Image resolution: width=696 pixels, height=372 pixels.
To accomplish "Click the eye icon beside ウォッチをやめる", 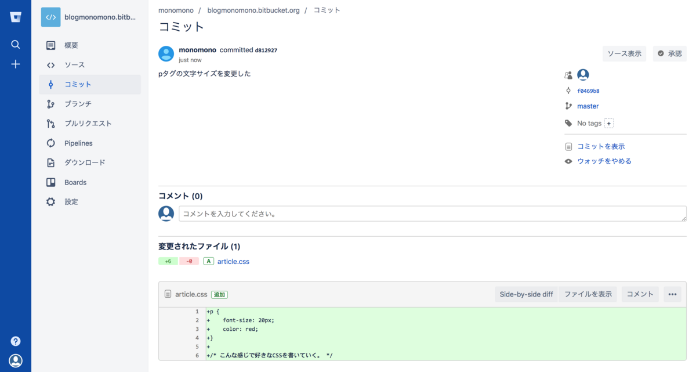I will [x=568, y=161].
